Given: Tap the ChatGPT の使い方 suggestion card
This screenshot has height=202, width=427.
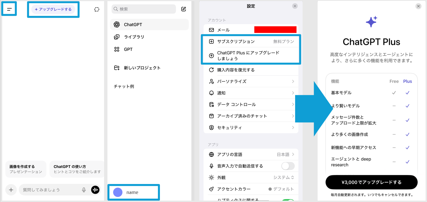Looking at the screenshot, I should click(77, 169).
